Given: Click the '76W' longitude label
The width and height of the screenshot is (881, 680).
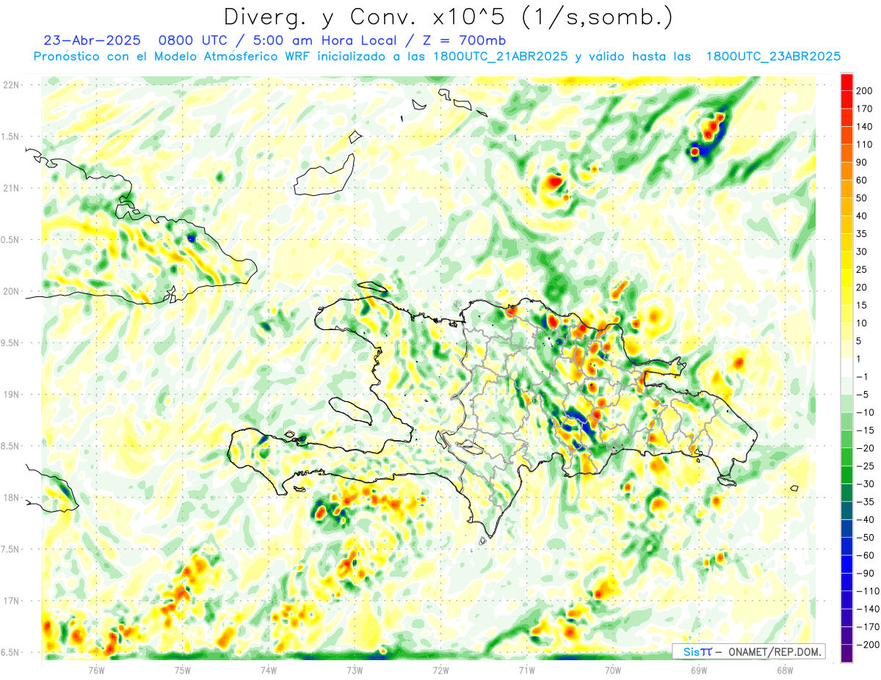Looking at the screenshot, I should 96,670.
